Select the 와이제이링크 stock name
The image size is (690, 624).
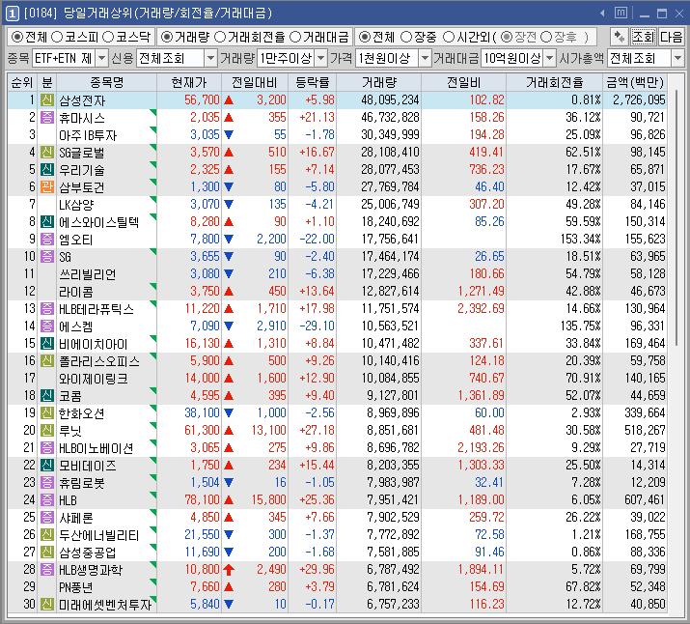click(x=94, y=379)
